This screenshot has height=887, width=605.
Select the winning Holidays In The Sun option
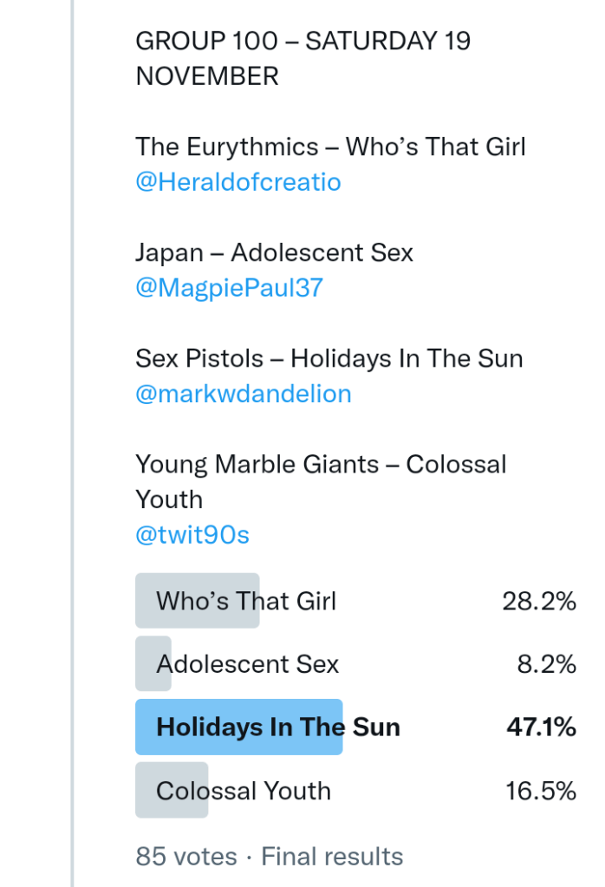pyautogui.click(x=278, y=727)
